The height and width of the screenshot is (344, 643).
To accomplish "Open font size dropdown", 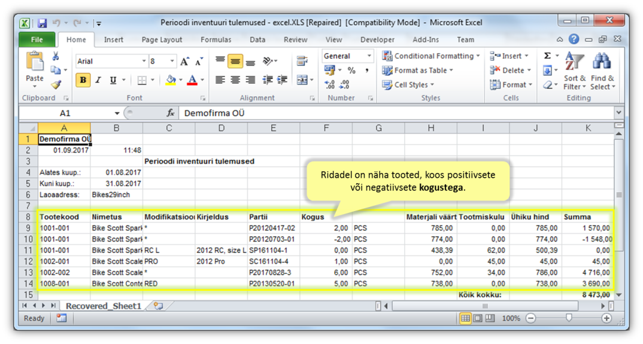I will pos(172,62).
